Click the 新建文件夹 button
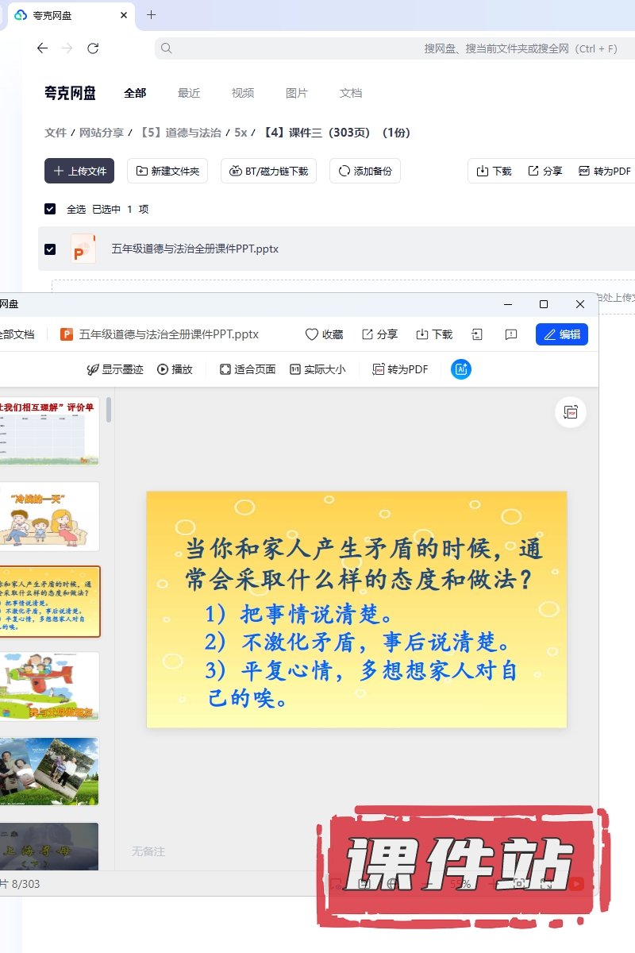The height and width of the screenshot is (953, 635). coord(168,171)
